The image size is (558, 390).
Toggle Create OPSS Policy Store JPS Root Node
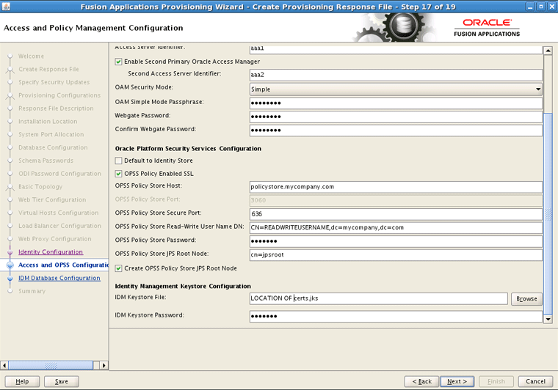click(x=118, y=268)
